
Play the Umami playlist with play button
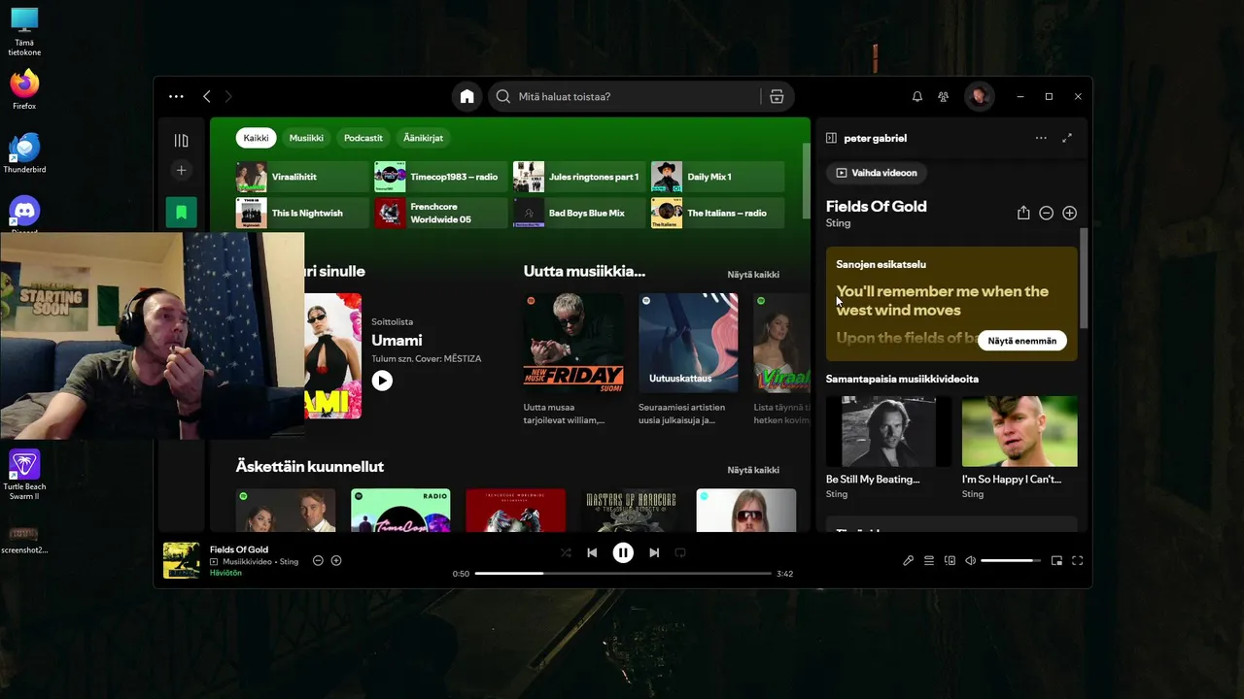[382, 381]
